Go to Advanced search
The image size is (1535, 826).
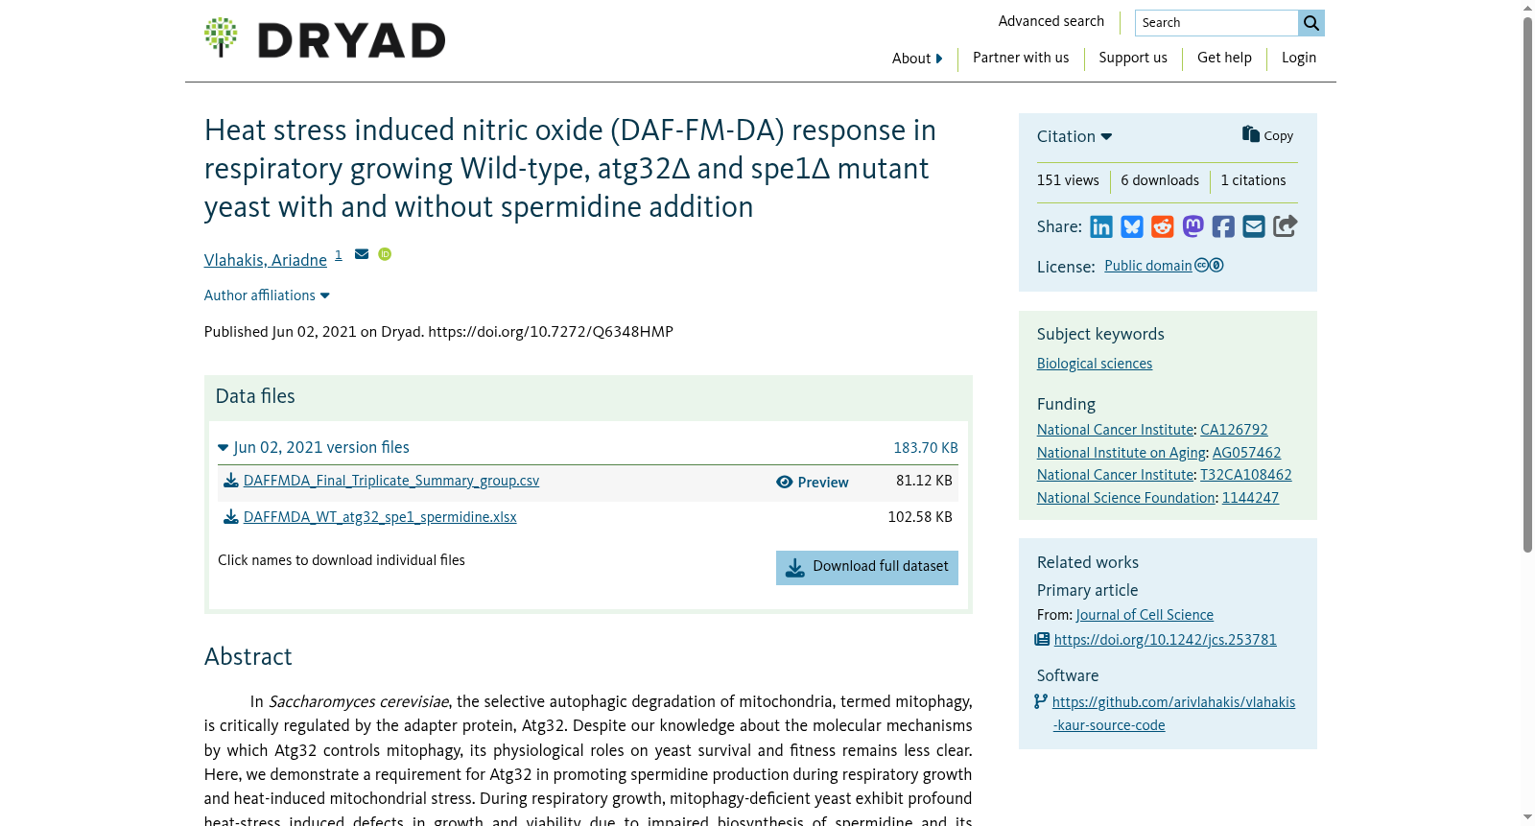(1051, 21)
